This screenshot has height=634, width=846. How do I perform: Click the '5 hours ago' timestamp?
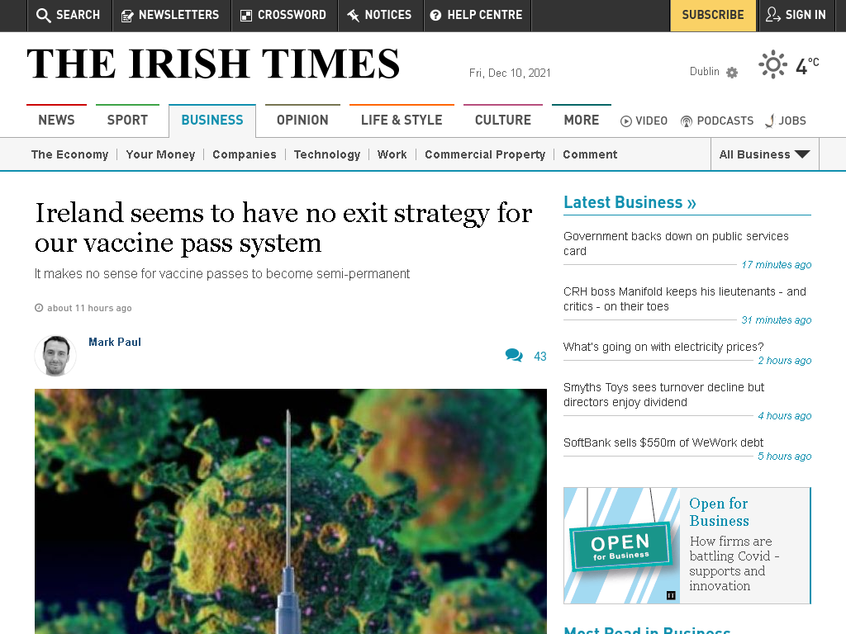[x=785, y=456]
